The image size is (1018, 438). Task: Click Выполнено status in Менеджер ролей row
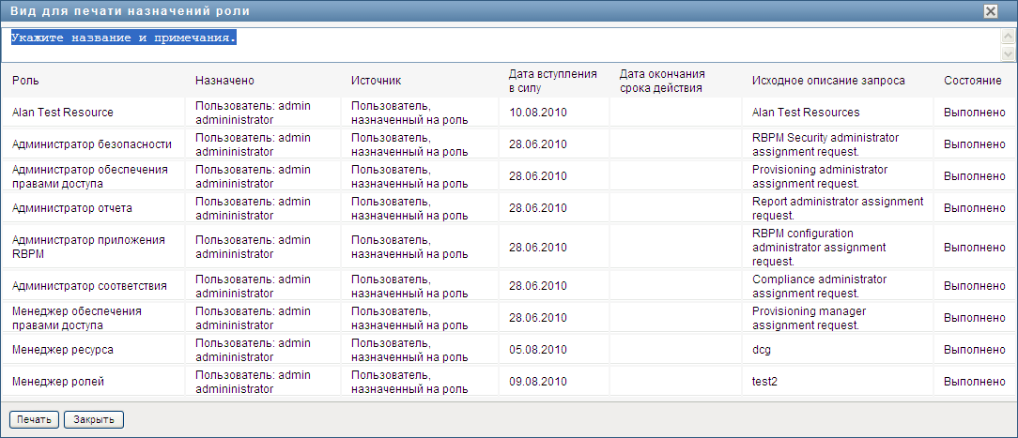click(x=975, y=382)
